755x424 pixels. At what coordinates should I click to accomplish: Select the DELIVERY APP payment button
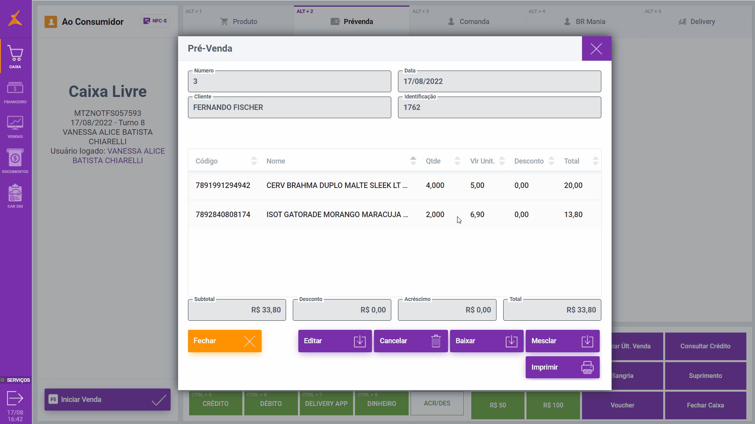tap(326, 404)
